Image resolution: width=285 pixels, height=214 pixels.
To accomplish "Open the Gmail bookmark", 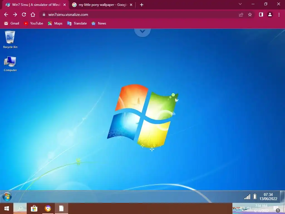I will click(x=12, y=23).
